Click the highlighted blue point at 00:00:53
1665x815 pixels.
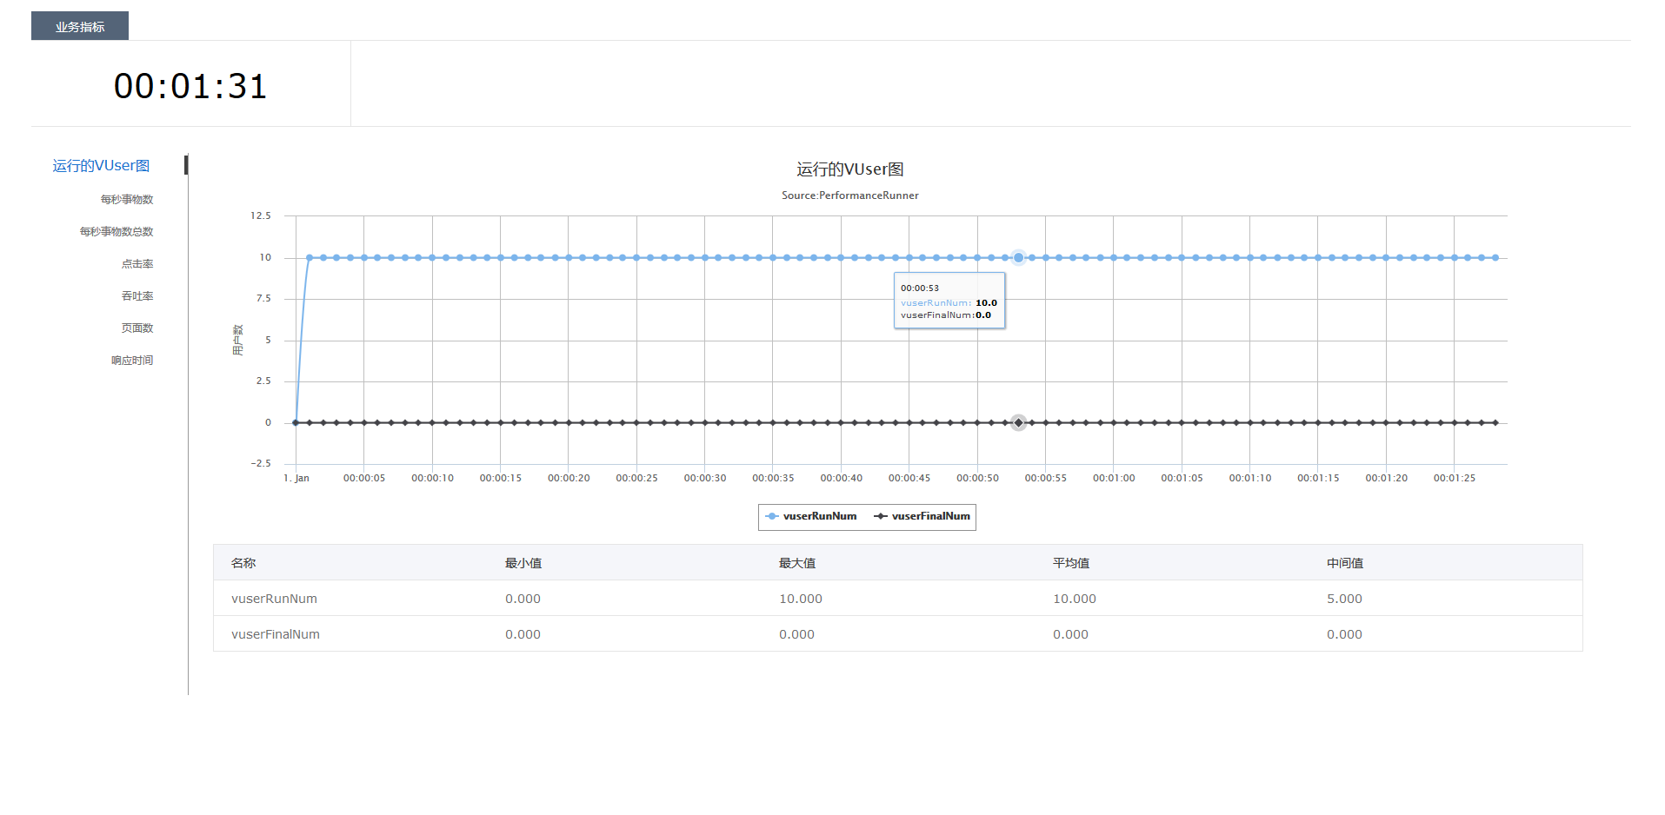(x=1018, y=258)
